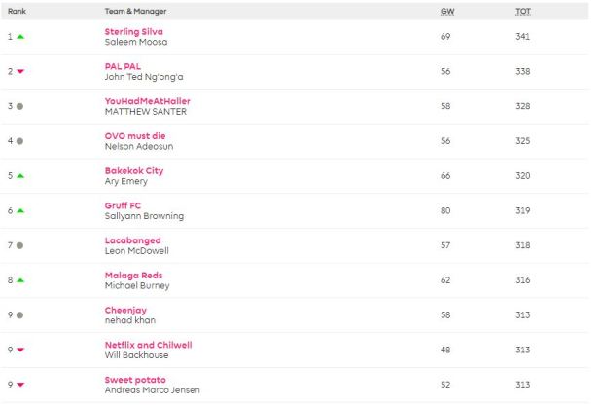603x406 pixels.
Task: Click red down arrow beside Netflix and Chilwell
Action: 20,350
